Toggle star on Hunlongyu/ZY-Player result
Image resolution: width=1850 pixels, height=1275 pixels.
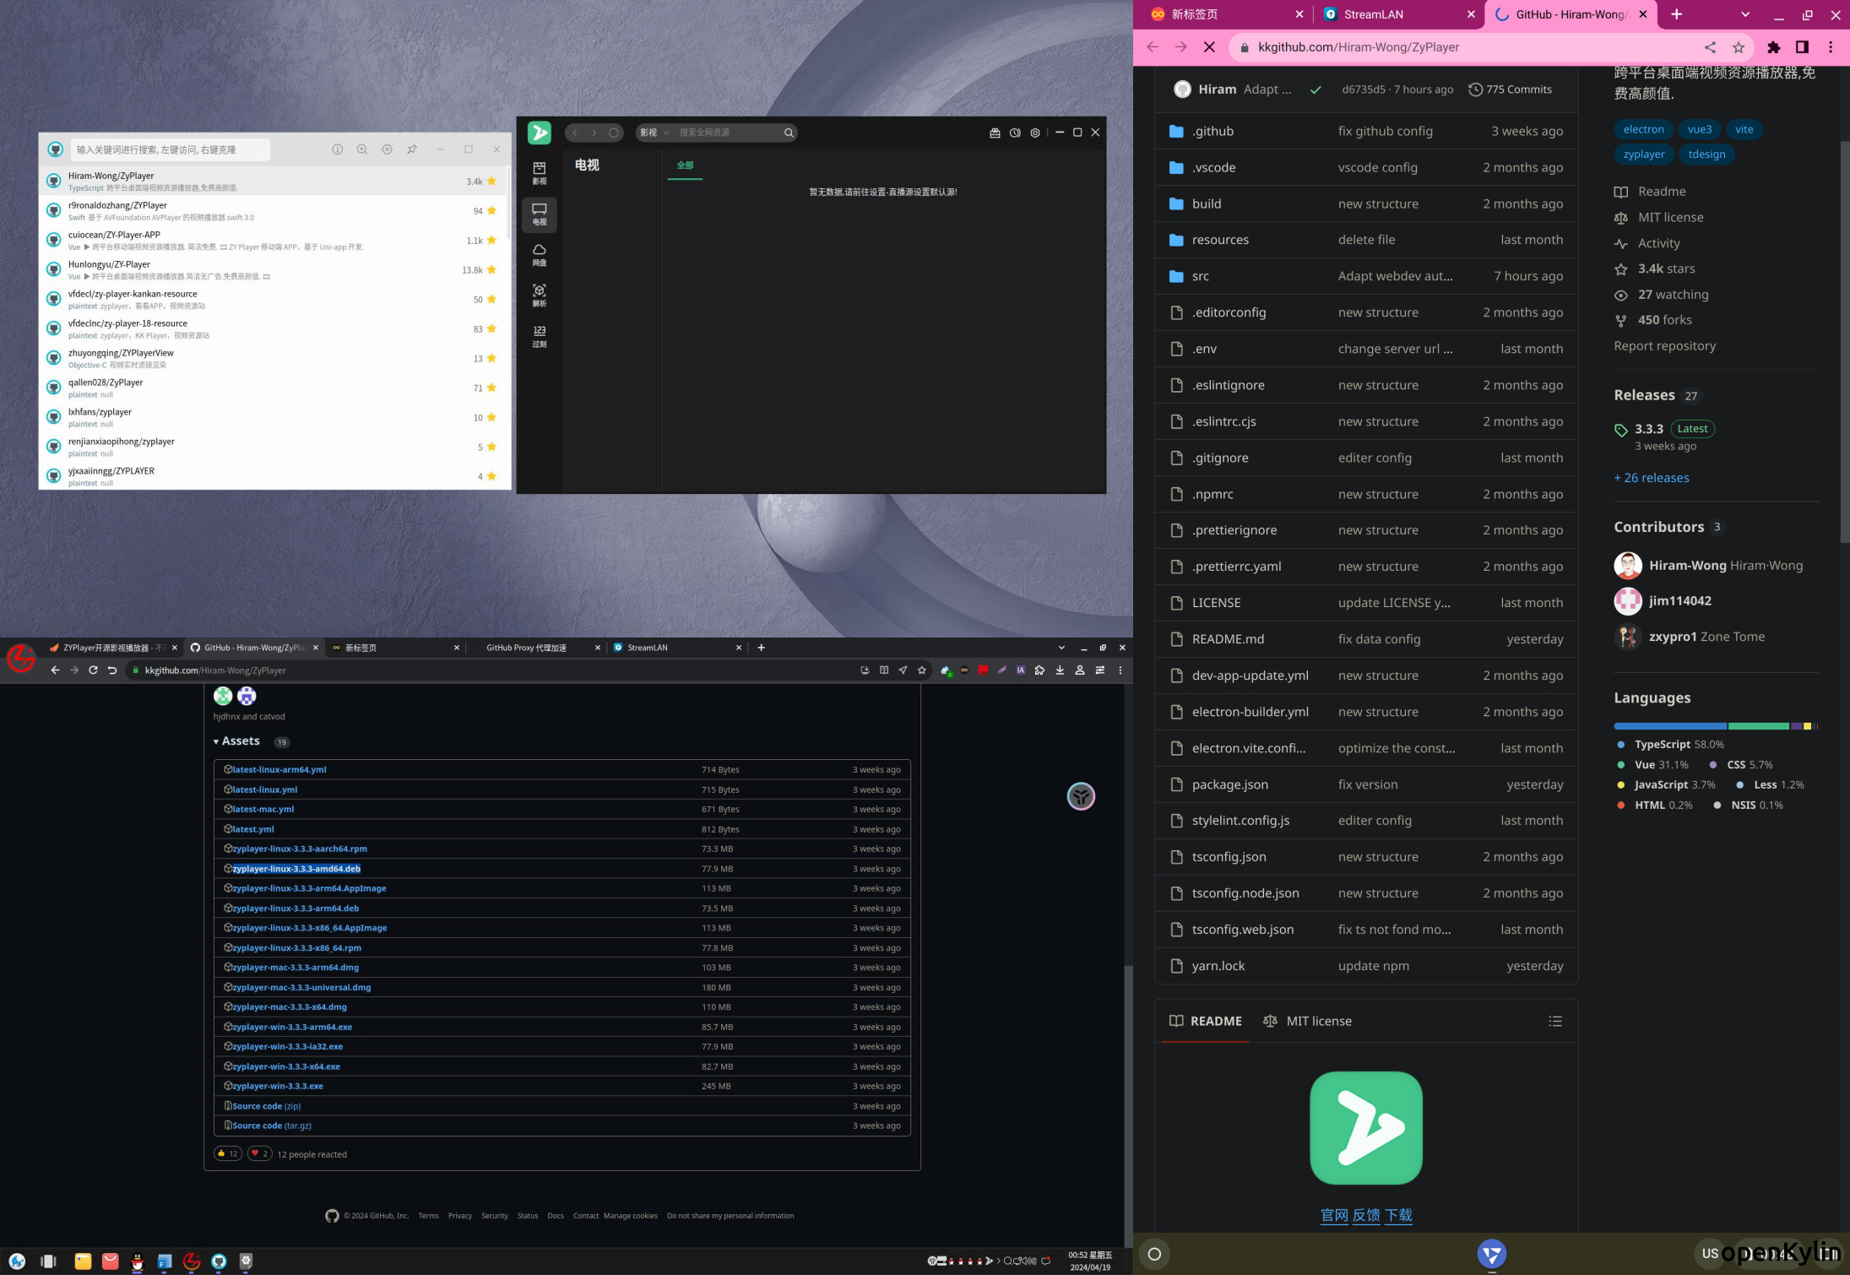491,270
